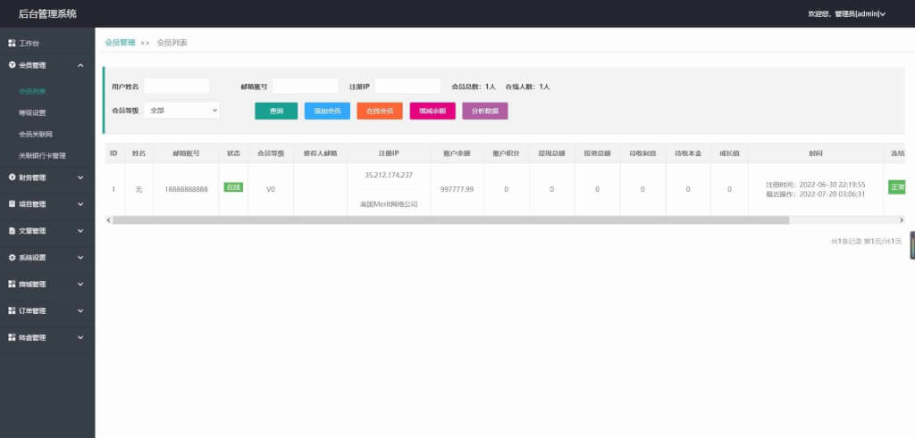
Task: Focus the 用户姓名 input field
Action: 177,87
